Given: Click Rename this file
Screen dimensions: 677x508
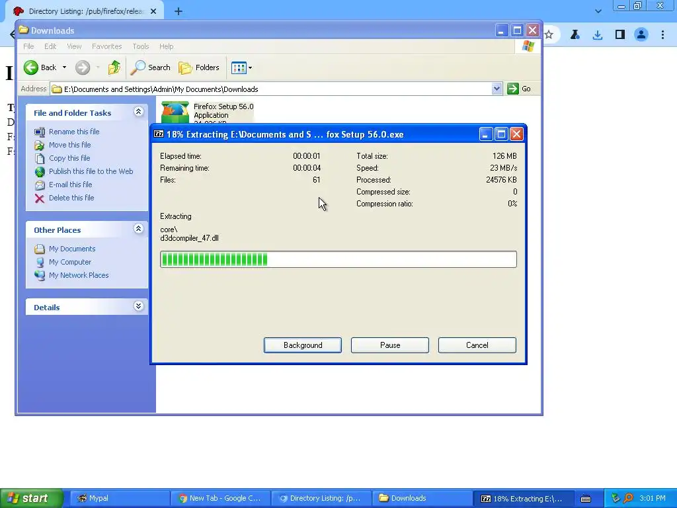Looking at the screenshot, I should (x=74, y=132).
